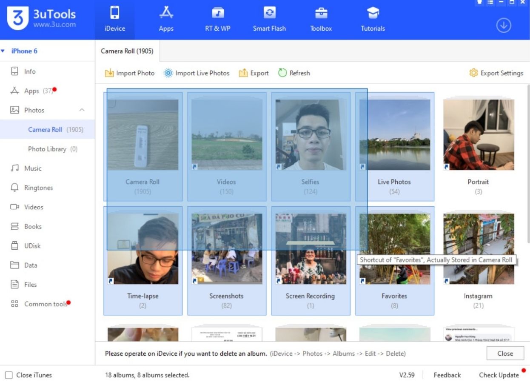Select Photo Library (0) in the sidebar
The height and width of the screenshot is (382, 530).
(47, 149)
